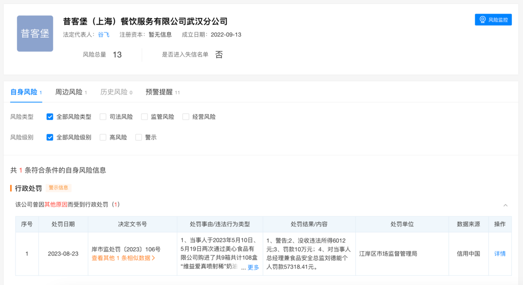Viewport: 523px width, 285px height.
Task: Click the 成立日期 value 2022-09-13
Action: pos(226,35)
